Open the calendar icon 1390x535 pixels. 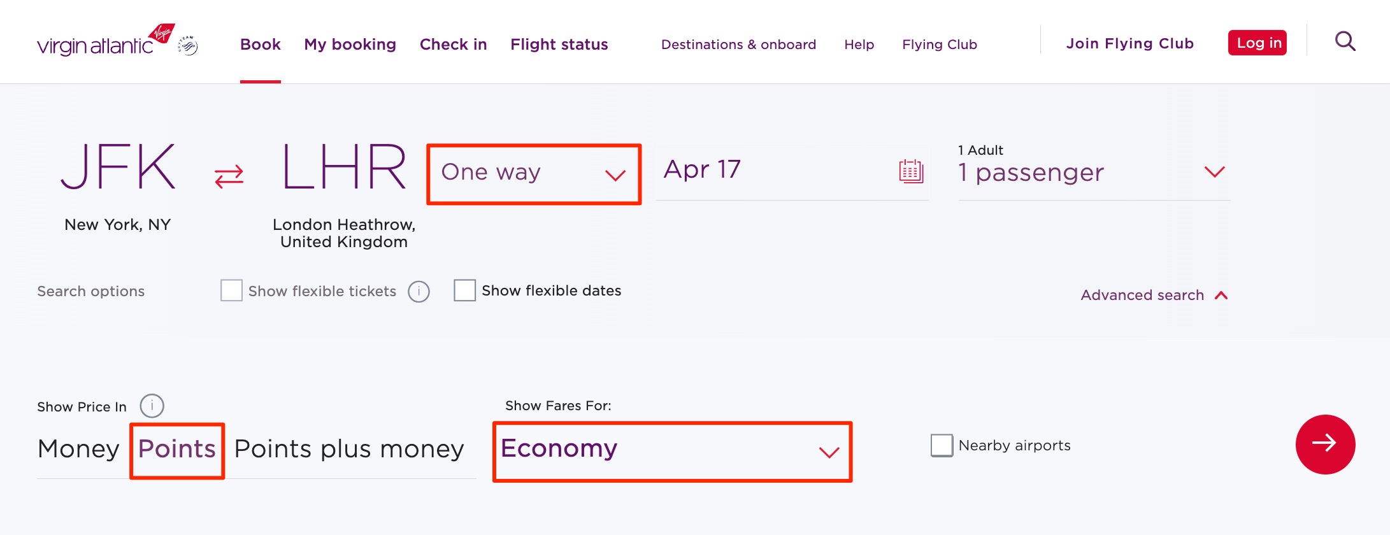click(912, 171)
